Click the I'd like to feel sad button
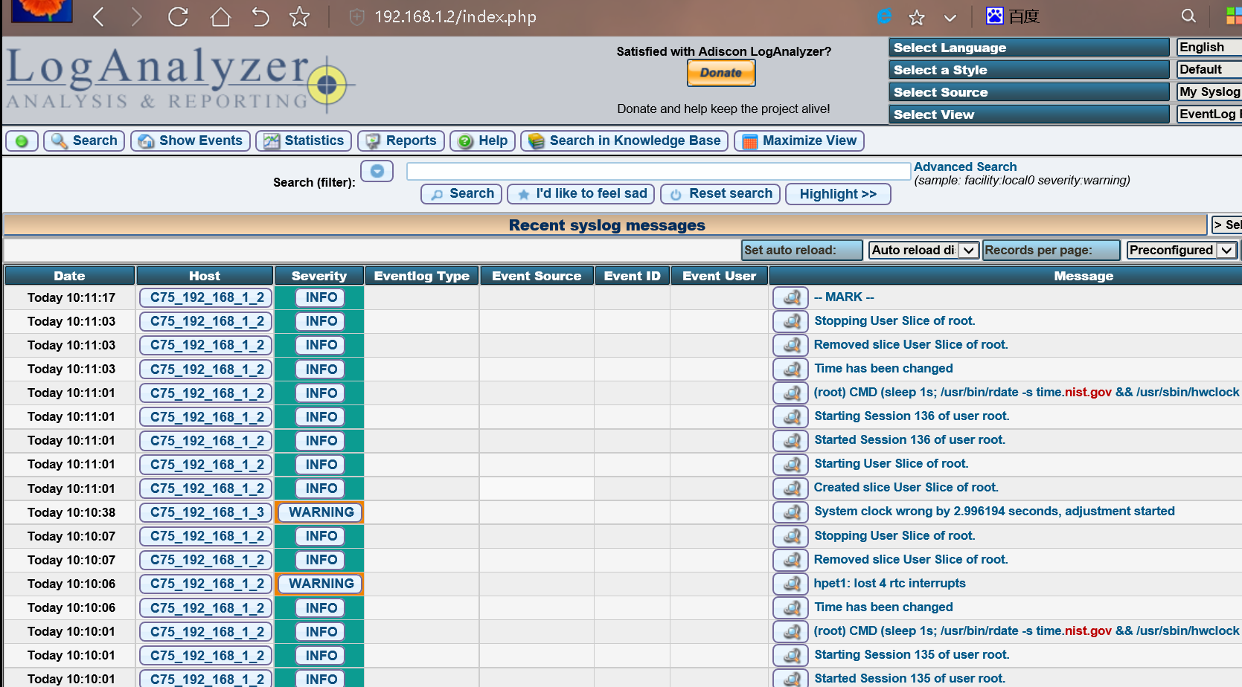1242x687 pixels. [x=581, y=193]
